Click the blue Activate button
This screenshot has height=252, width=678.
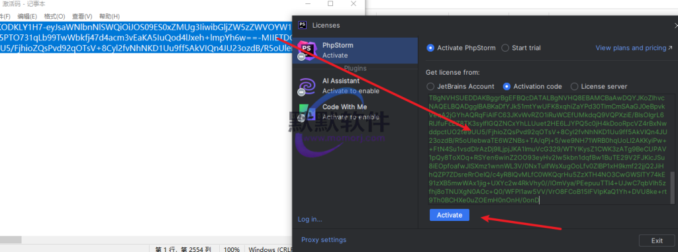450,215
